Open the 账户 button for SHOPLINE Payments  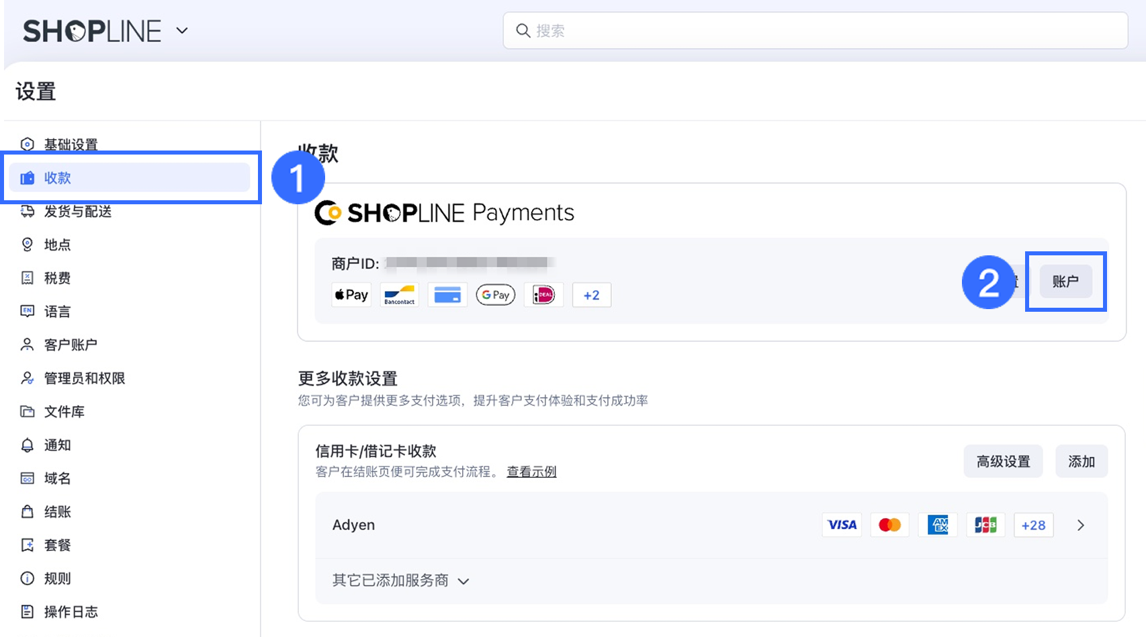pyautogui.click(x=1065, y=282)
